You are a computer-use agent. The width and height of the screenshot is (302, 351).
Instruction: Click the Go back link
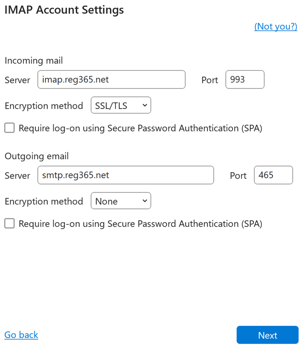[21, 335]
